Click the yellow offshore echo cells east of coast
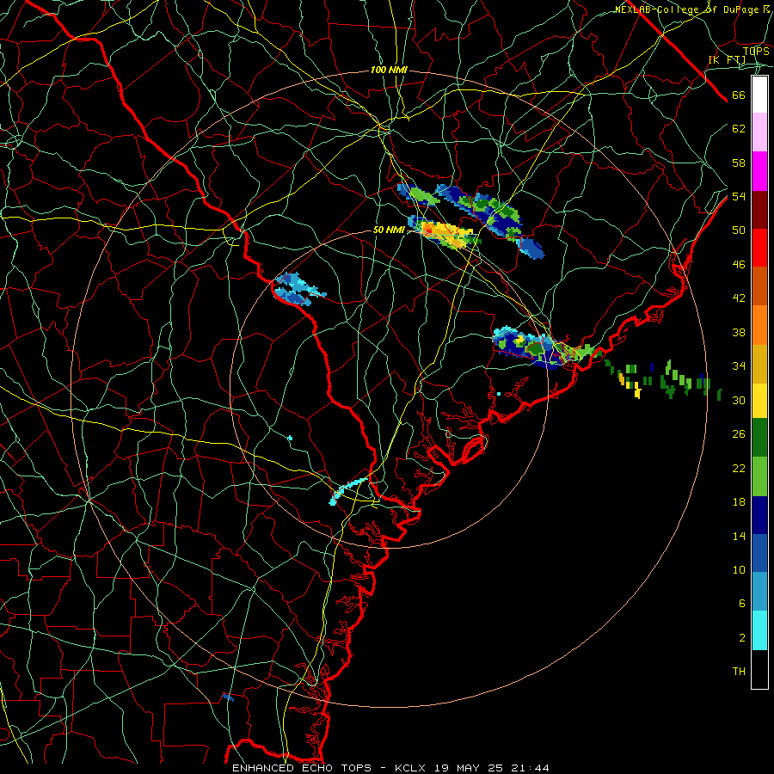This screenshot has width=774, height=774. (x=630, y=385)
